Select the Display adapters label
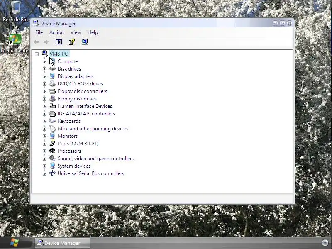This screenshot has width=332, height=249. click(x=76, y=76)
